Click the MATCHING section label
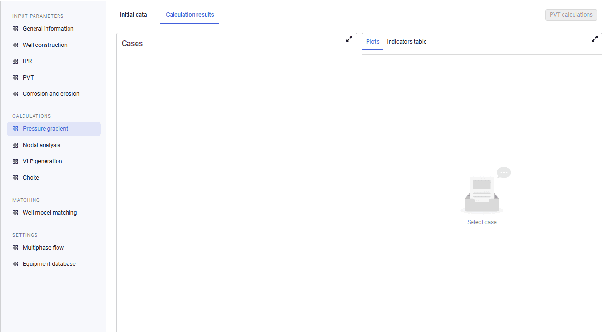 tap(26, 200)
